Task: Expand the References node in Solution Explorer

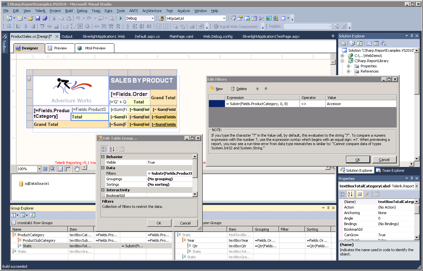Action: [348, 71]
